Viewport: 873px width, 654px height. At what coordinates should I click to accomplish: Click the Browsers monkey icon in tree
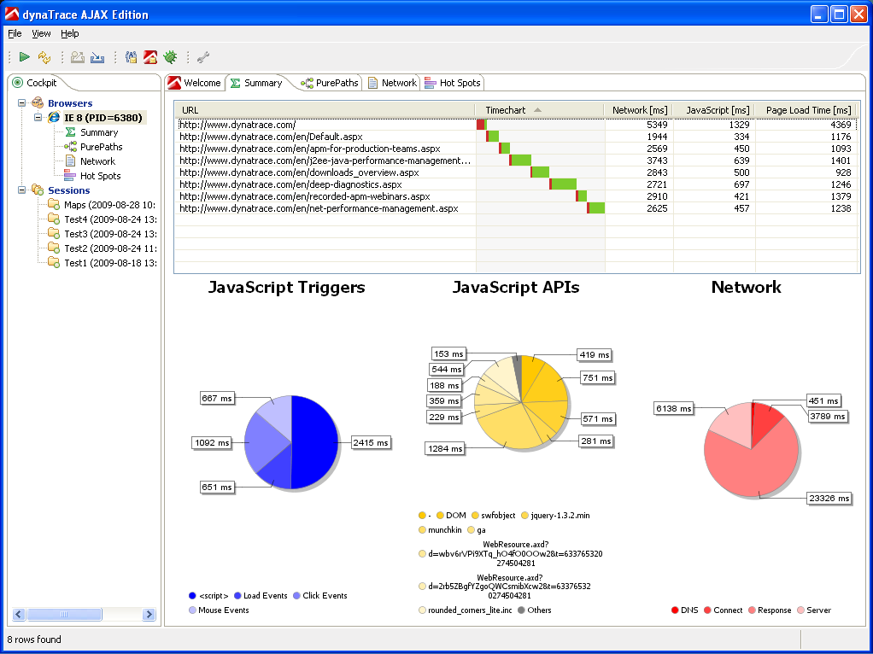[x=38, y=103]
